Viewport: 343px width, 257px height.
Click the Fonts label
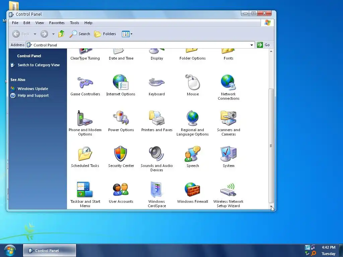pyautogui.click(x=228, y=58)
